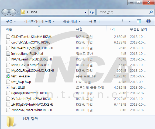
Task: Open recent pages dropdown next to Forward
Action: point(18,12)
